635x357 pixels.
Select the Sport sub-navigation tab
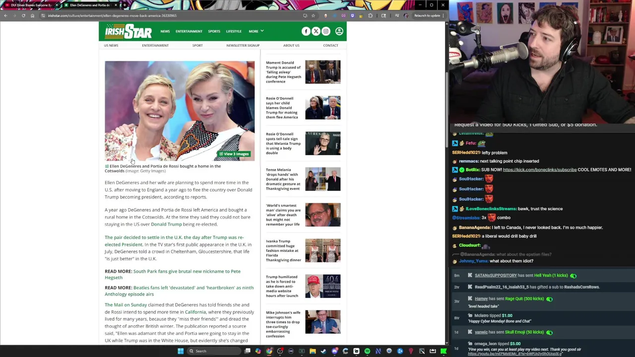point(197,45)
